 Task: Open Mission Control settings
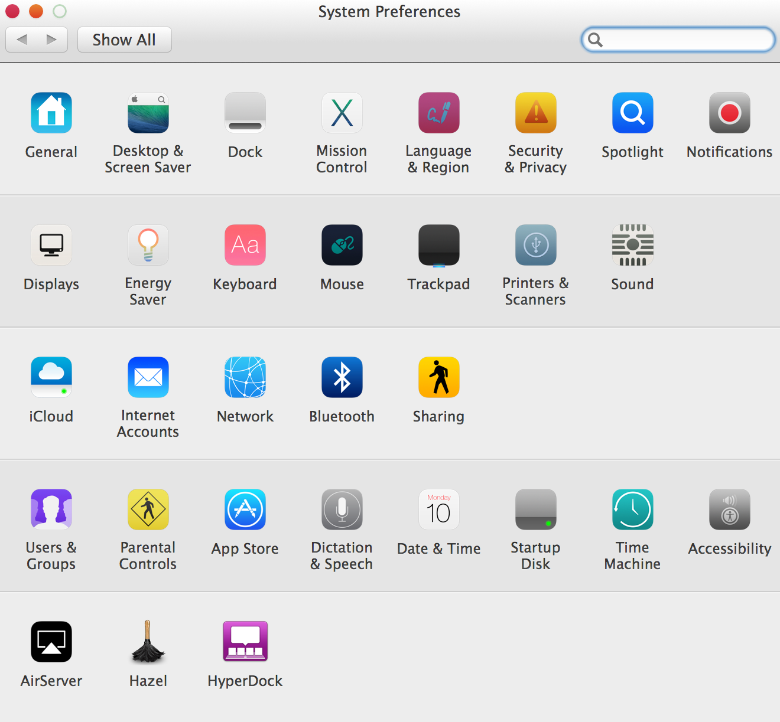click(342, 113)
